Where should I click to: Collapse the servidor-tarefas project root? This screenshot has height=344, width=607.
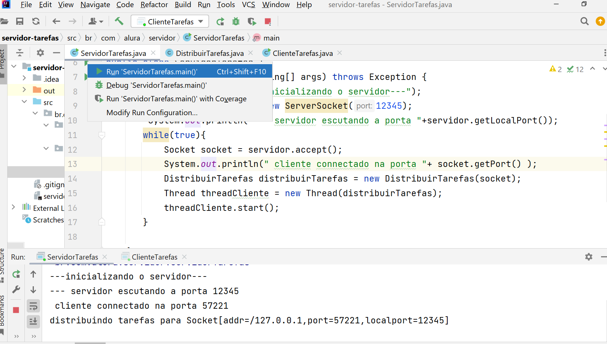click(x=14, y=67)
